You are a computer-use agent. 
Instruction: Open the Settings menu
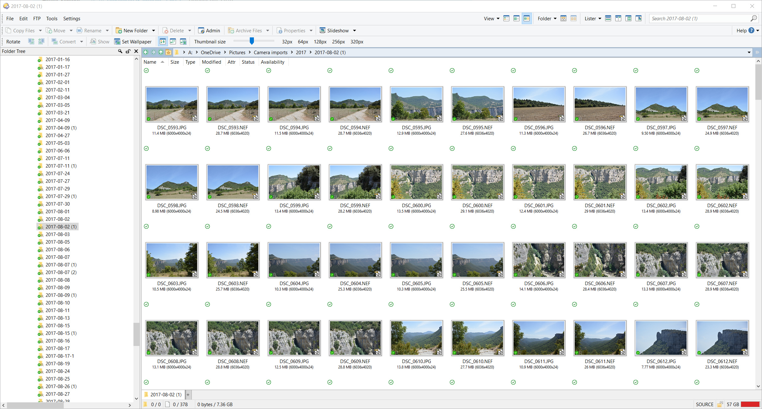(72, 19)
